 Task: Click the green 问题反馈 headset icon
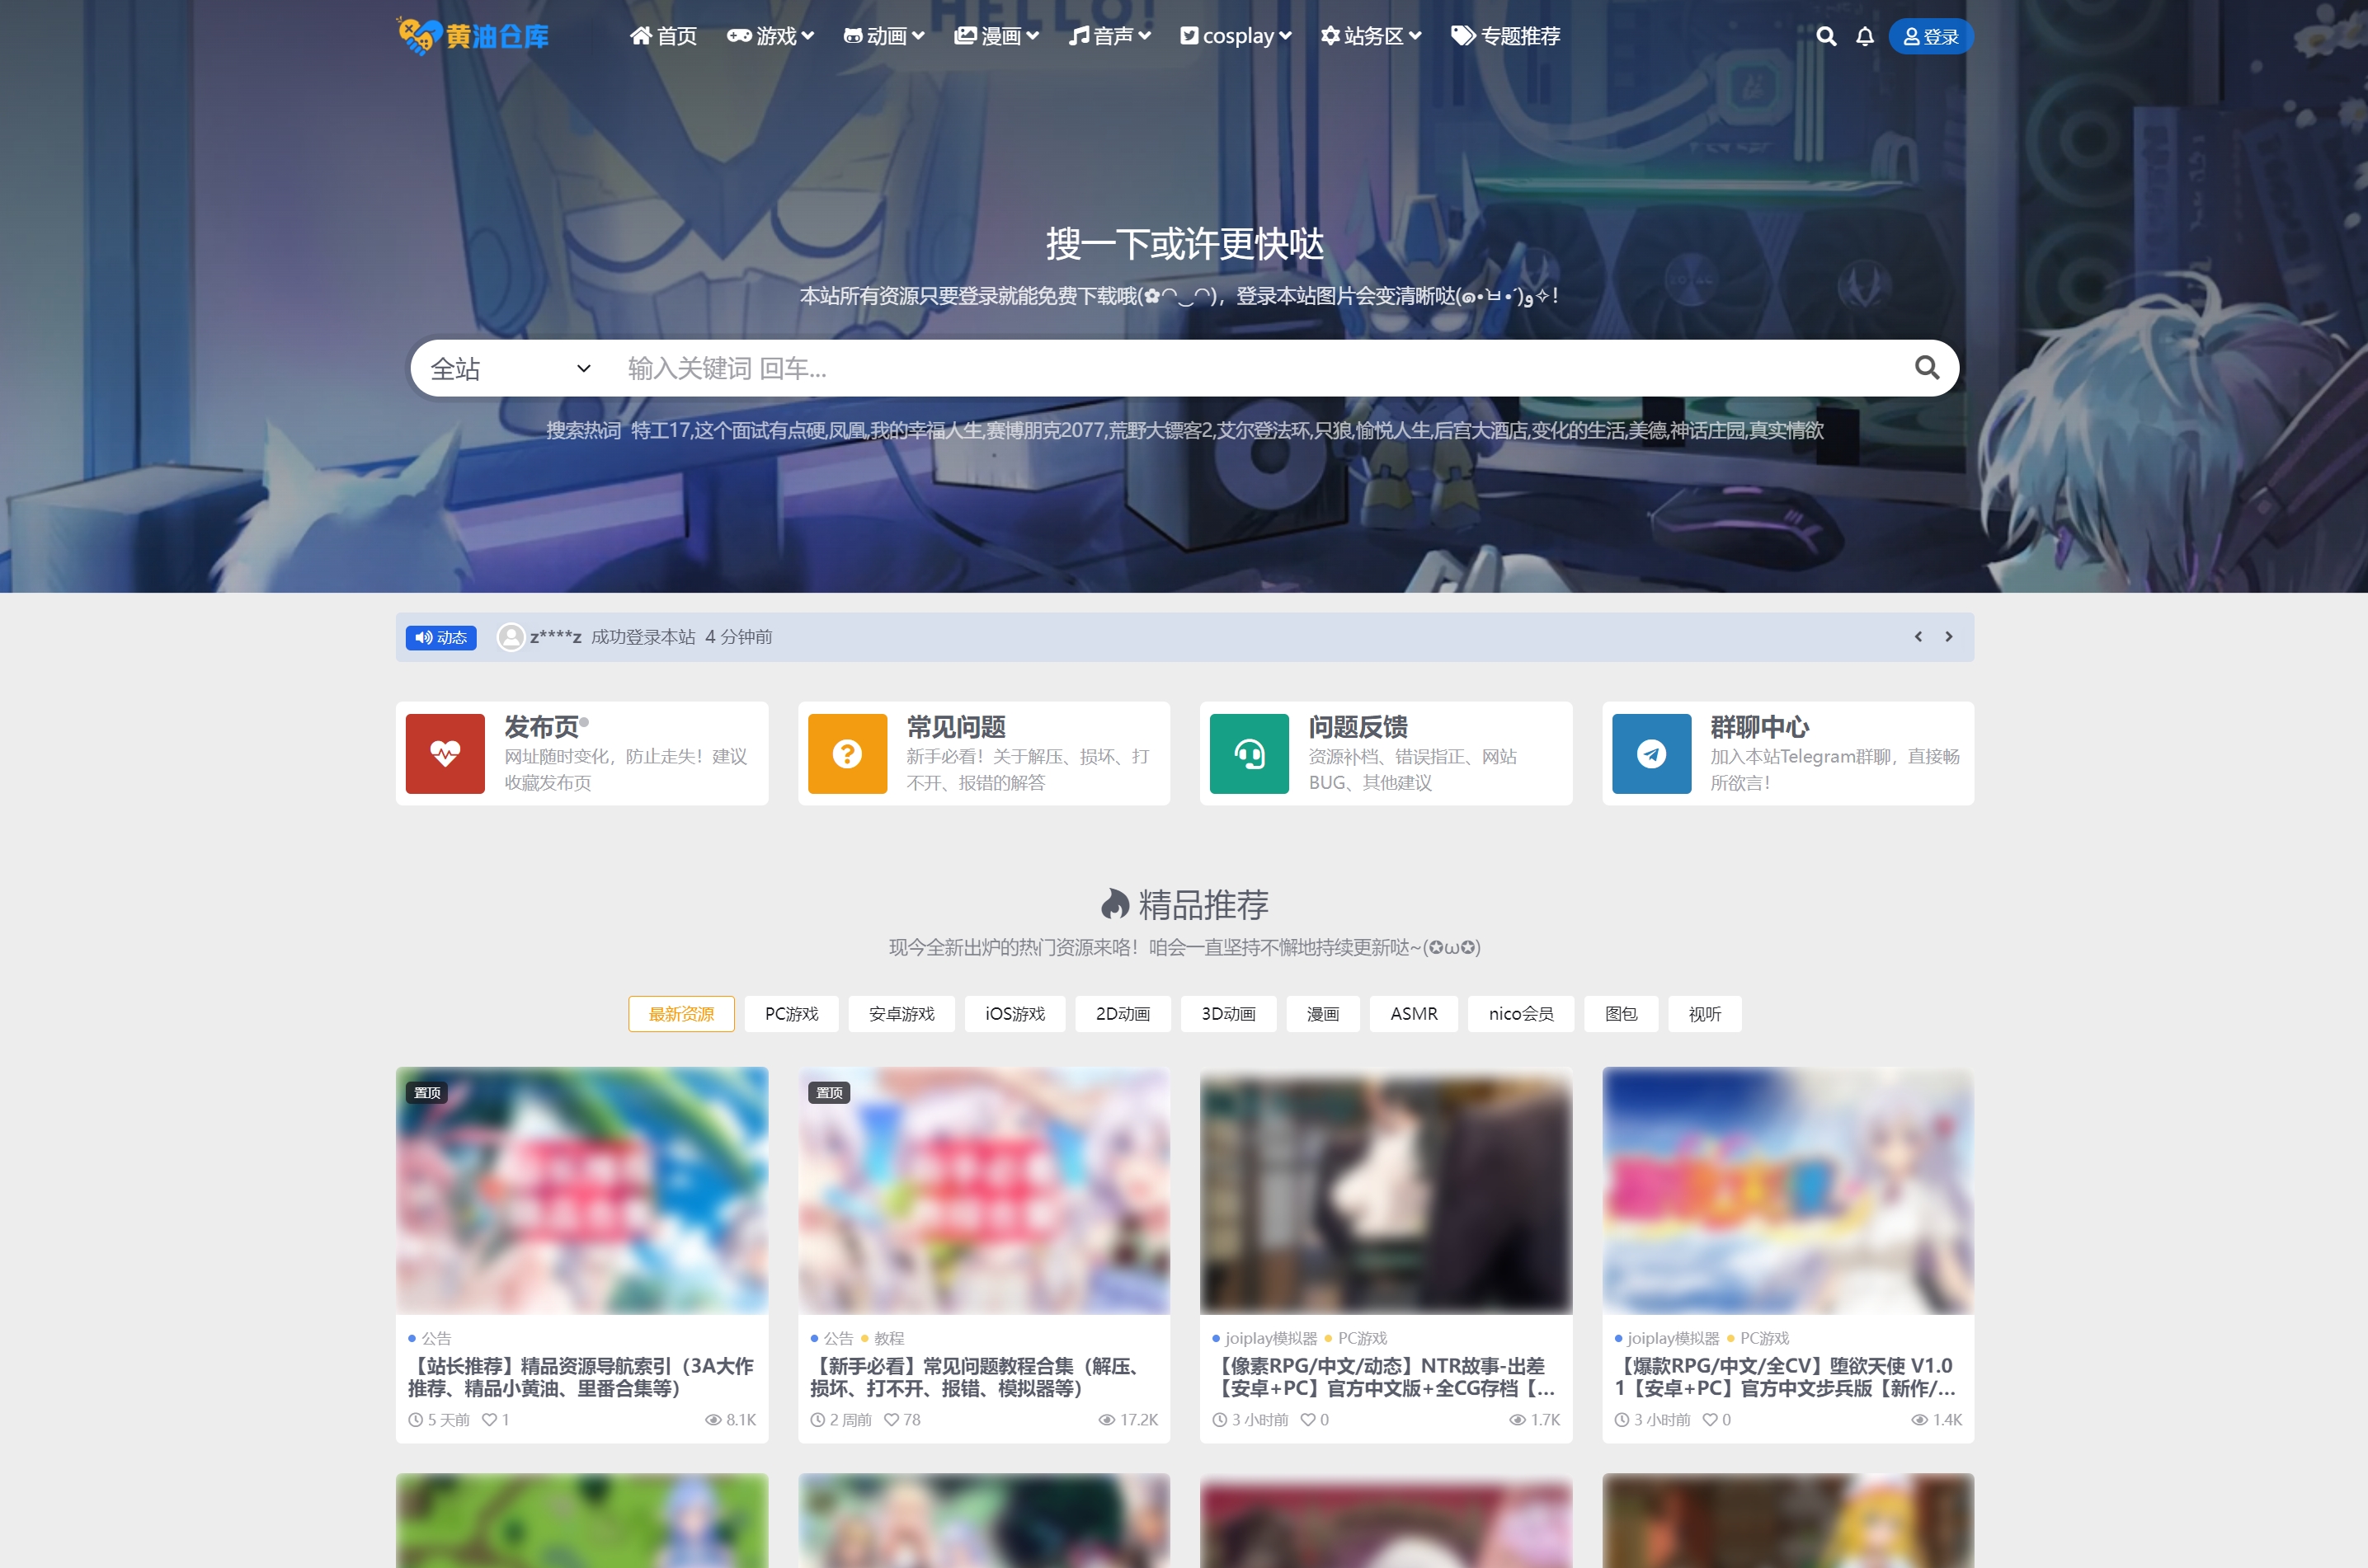(x=1250, y=753)
